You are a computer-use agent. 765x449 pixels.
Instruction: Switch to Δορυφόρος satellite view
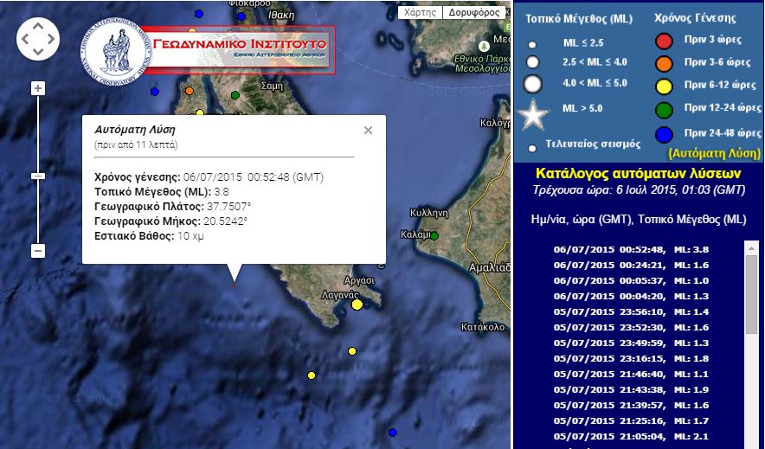tap(473, 13)
